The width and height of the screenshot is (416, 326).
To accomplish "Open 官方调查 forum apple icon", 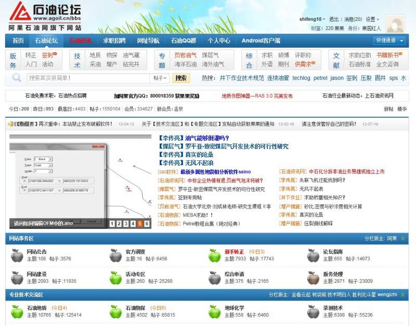I will (115, 255).
